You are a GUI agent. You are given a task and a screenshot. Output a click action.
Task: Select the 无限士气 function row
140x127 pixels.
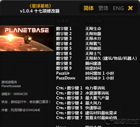(93, 53)
